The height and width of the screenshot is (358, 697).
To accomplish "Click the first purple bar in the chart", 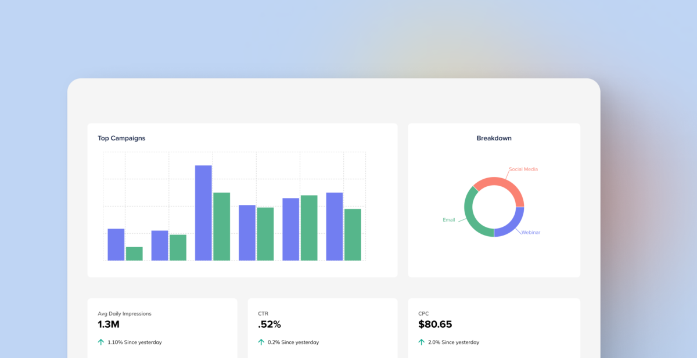I will [116, 244].
